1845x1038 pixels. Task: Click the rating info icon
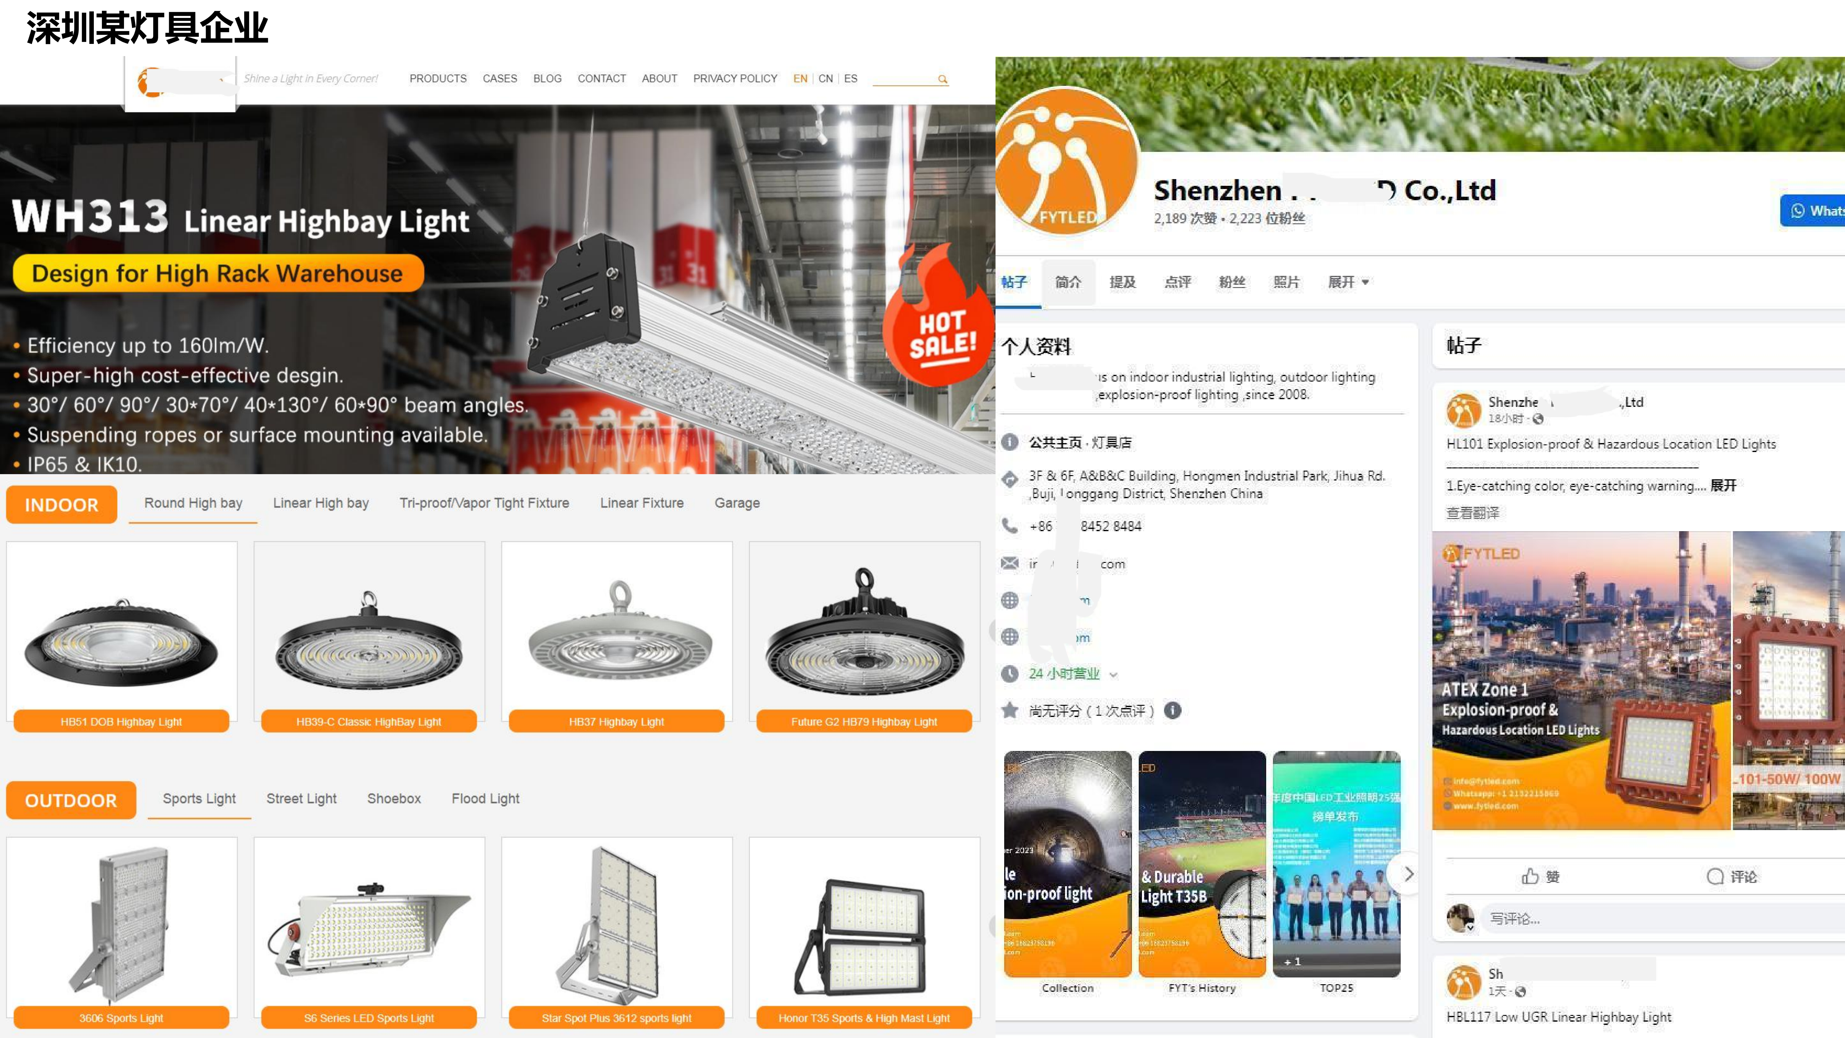(x=1172, y=710)
